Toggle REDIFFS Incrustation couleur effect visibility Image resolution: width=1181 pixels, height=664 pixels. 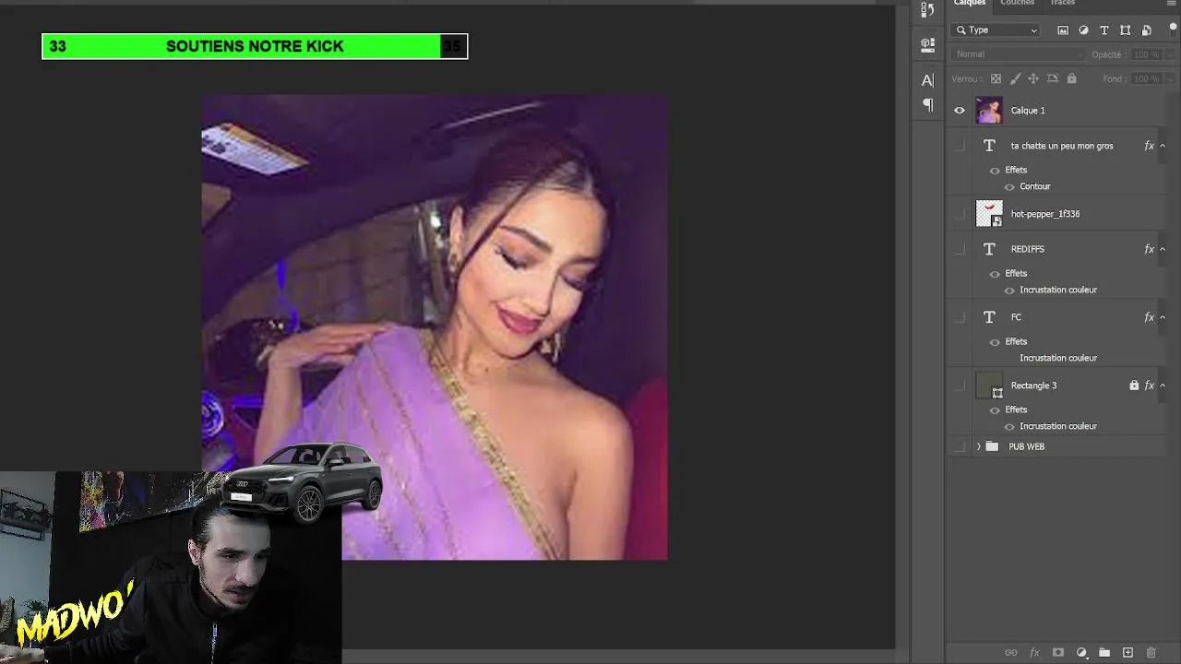1009,290
